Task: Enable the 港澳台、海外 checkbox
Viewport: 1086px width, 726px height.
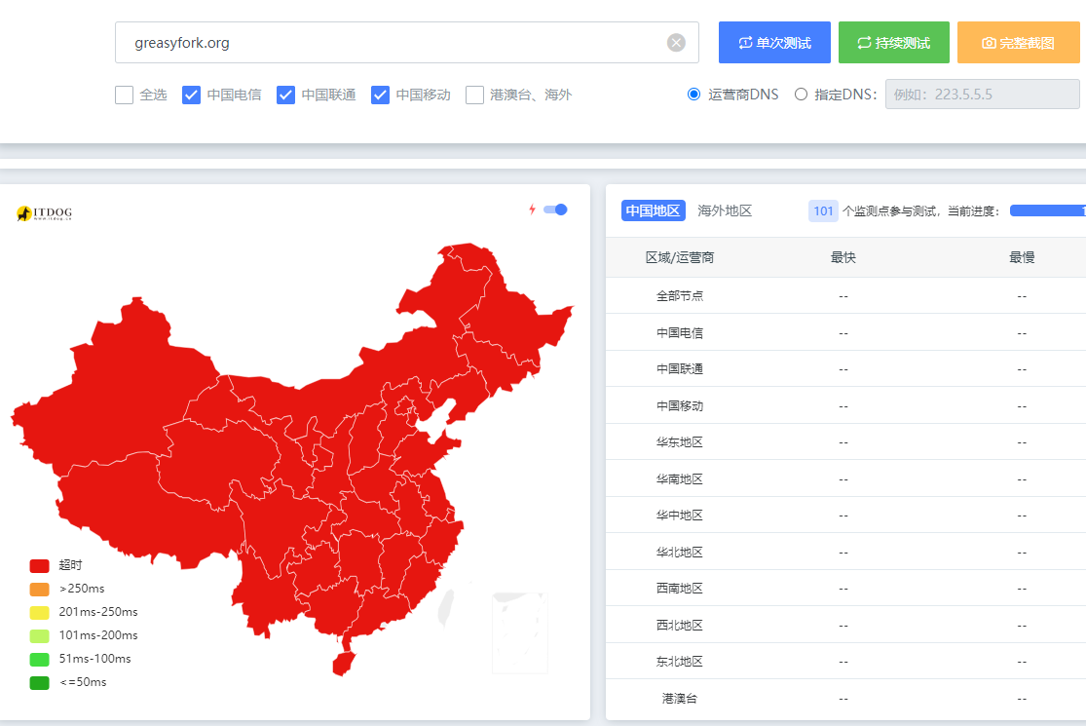Action: (x=475, y=95)
